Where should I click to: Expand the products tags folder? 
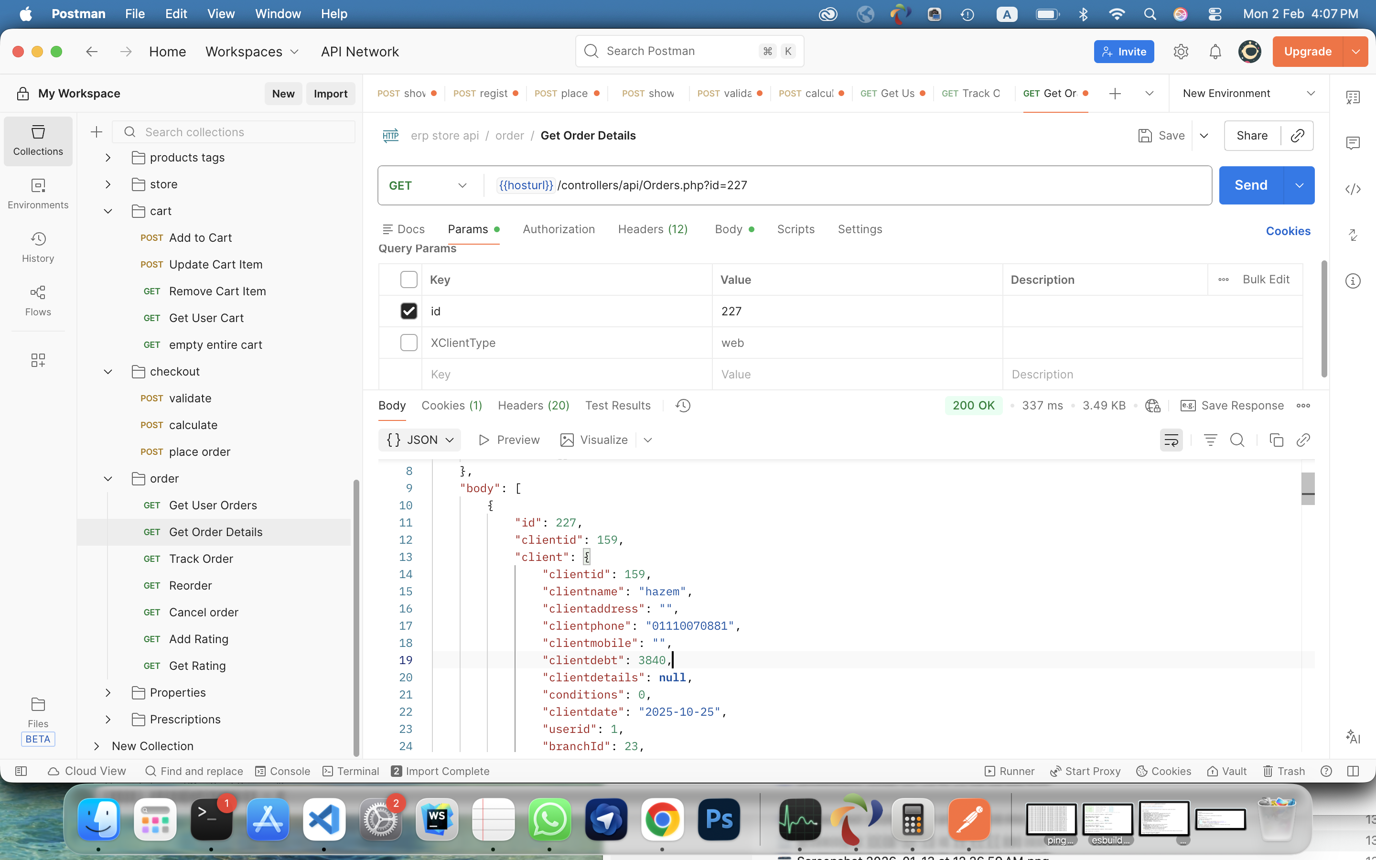click(108, 158)
